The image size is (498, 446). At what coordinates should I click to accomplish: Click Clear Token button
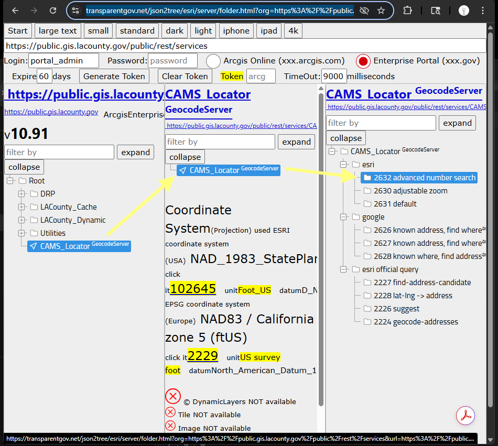click(x=185, y=77)
